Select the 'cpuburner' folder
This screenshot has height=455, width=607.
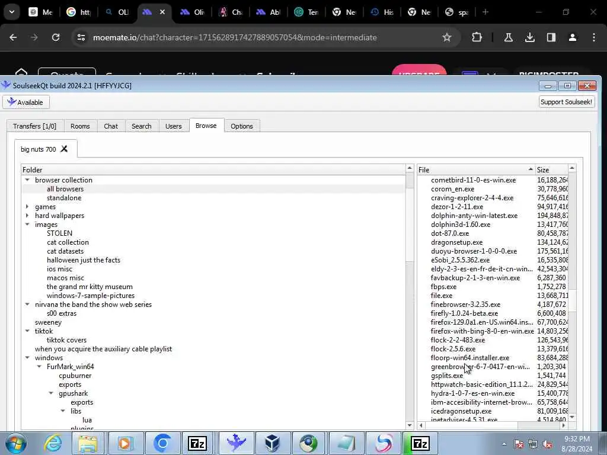75,376
